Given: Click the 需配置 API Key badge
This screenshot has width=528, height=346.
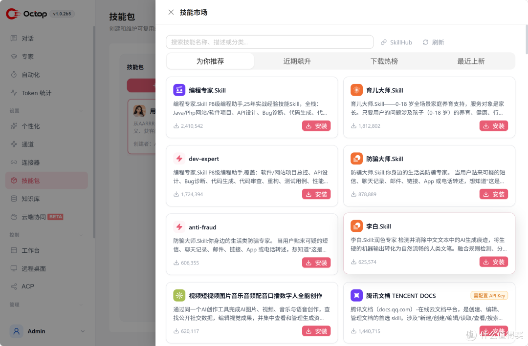Looking at the screenshot, I should pyautogui.click(x=489, y=296).
